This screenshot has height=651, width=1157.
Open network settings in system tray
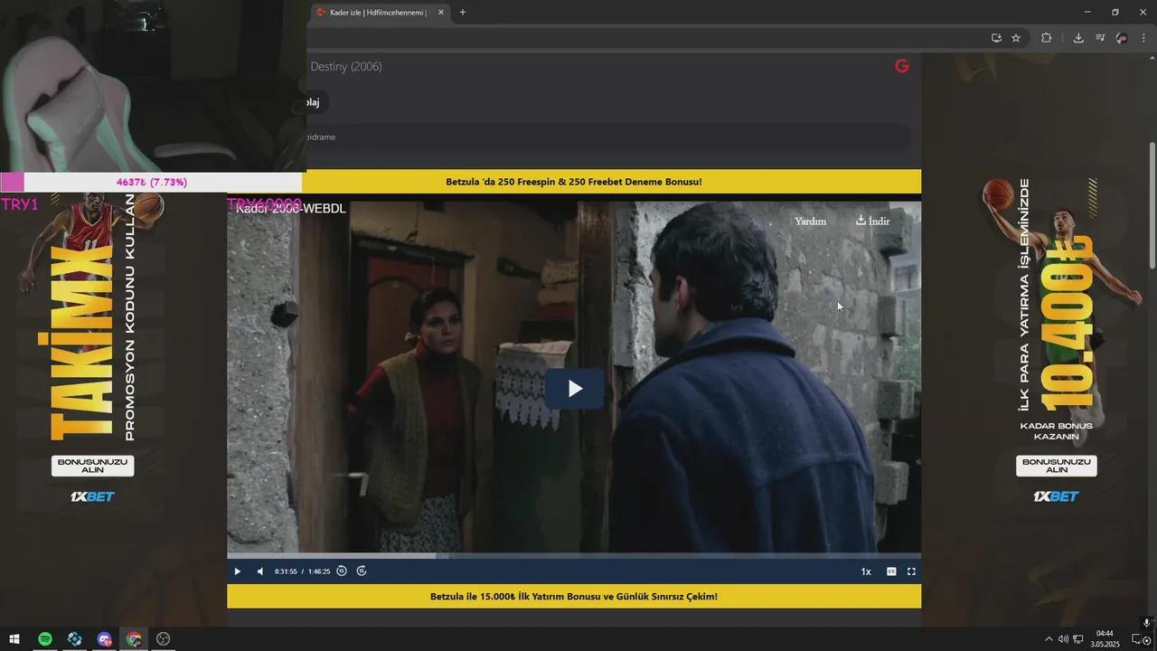(x=1078, y=639)
